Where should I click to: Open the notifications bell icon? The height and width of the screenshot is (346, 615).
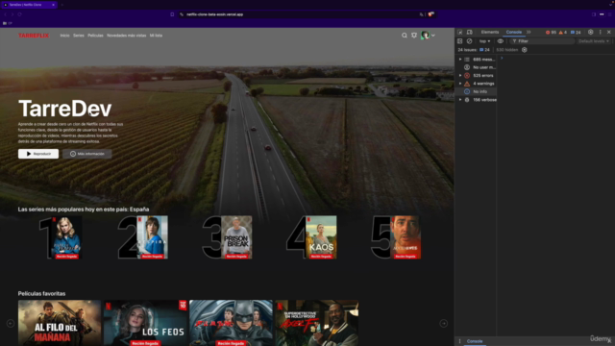(x=414, y=36)
